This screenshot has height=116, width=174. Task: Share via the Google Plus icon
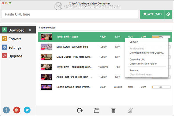pyautogui.click(x=17, y=110)
